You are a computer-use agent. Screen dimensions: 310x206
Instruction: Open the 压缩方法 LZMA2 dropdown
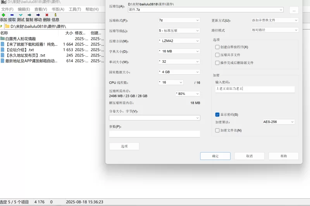[x=179, y=41]
